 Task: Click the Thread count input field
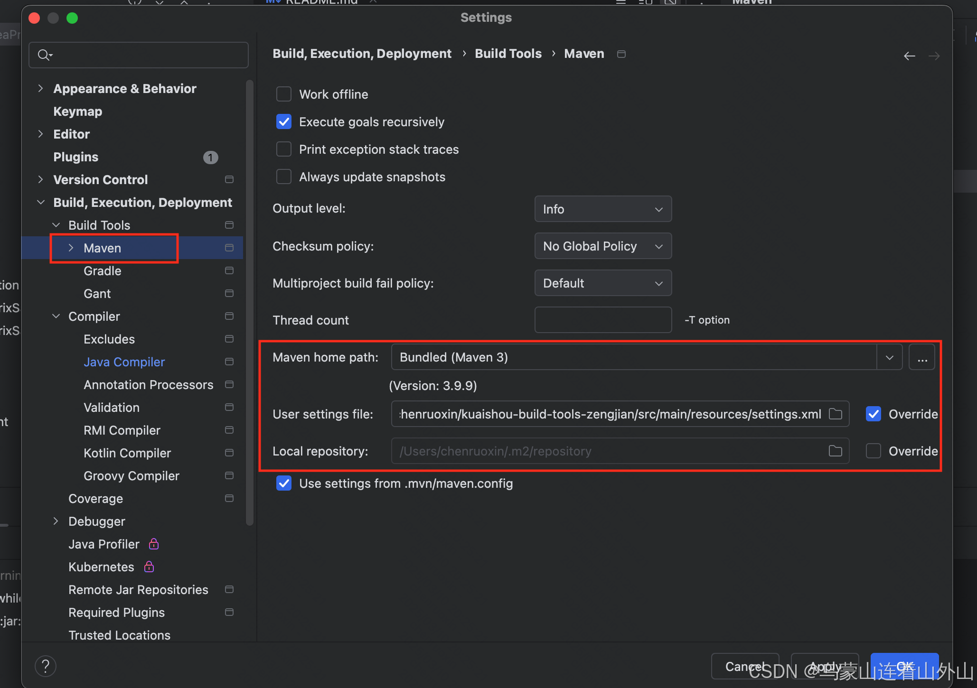point(603,320)
